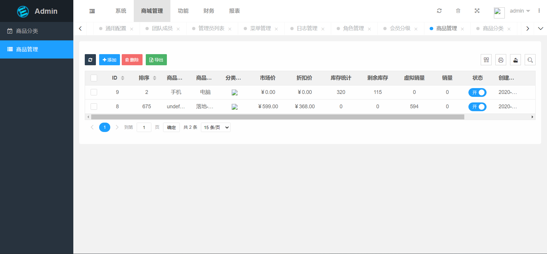Collapse the sidebar with the menu-fold icon

point(92,11)
